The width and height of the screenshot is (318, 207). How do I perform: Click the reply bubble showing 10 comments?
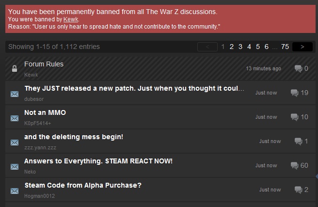[x=294, y=117]
